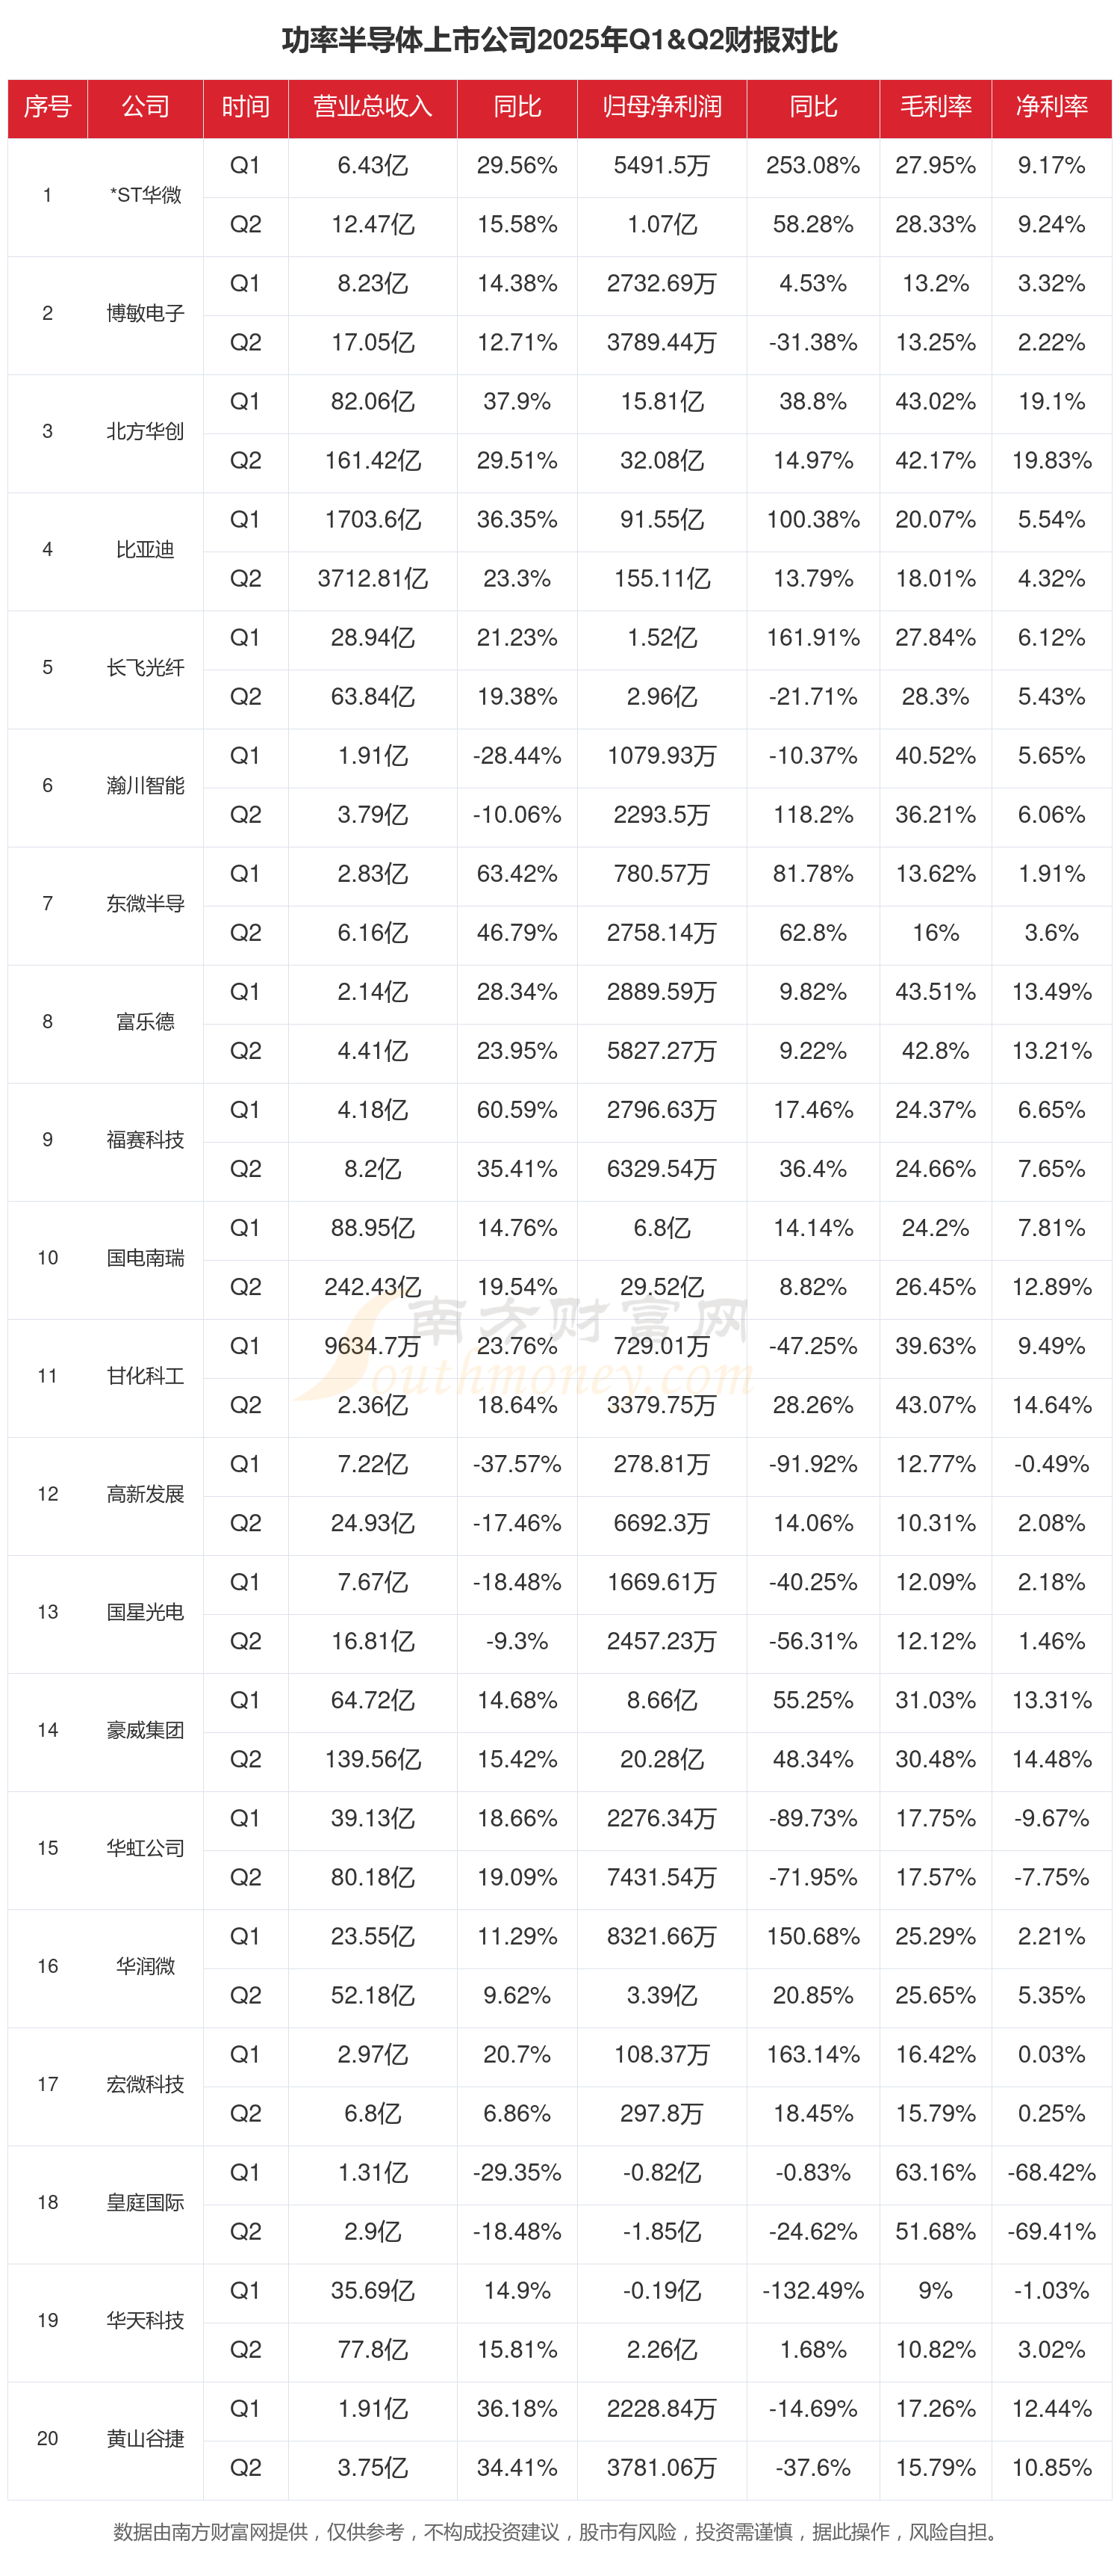Click the table title 功率半导体上市公司2025年Q1&Q2财报对比
1120x2576 pixels.
tap(559, 40)
